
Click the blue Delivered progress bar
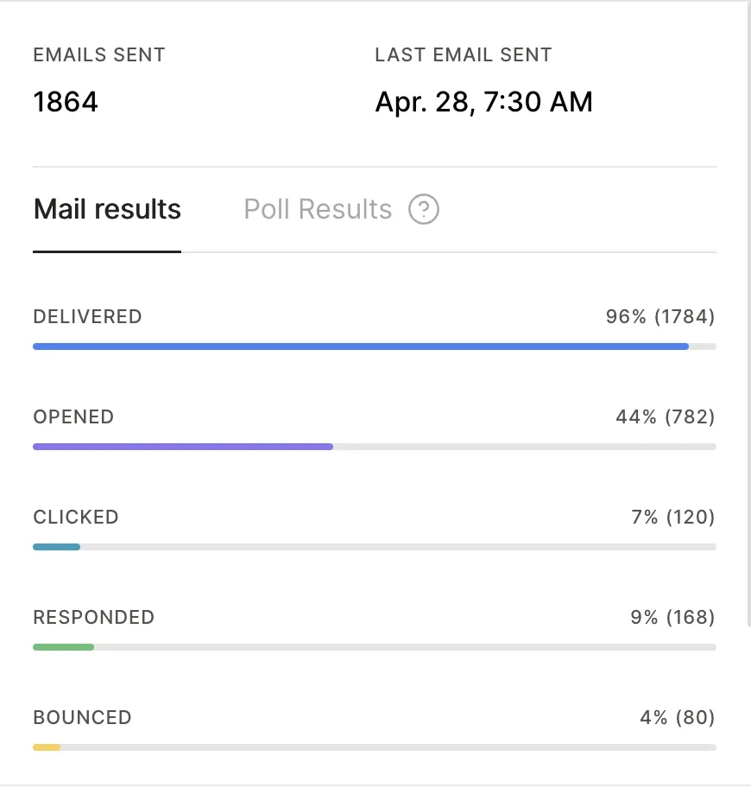361,346
